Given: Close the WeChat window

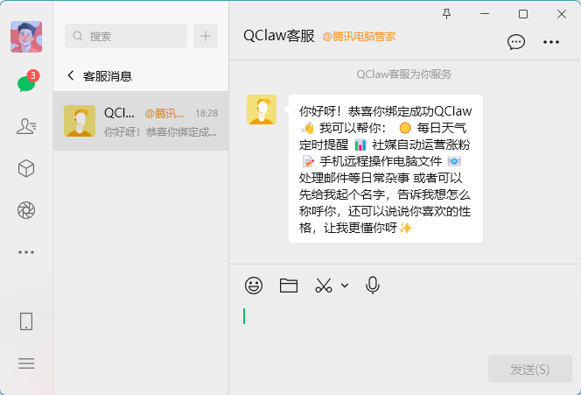Looking at the screenshot, I should click(562, 14).
